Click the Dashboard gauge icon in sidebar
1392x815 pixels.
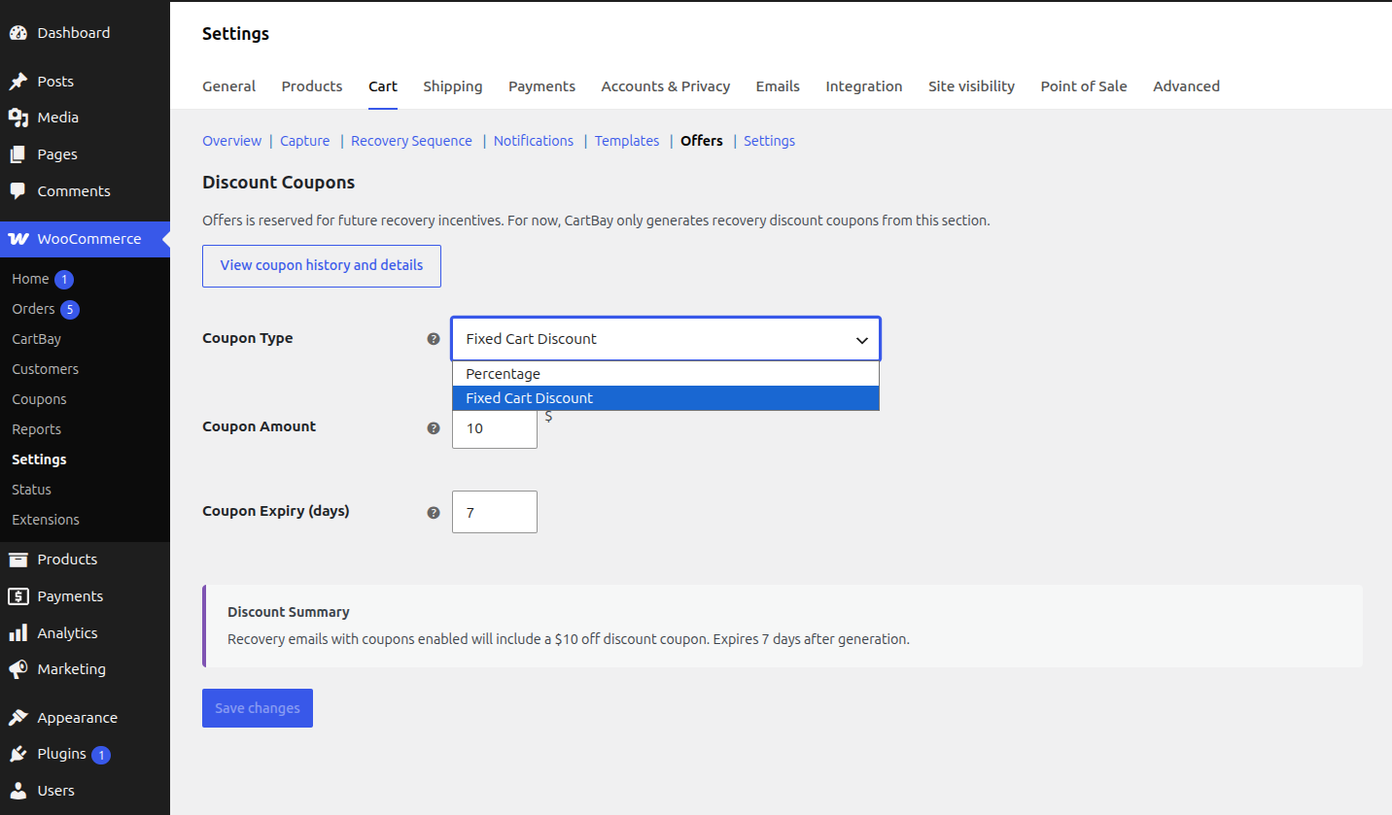[17, 33]
